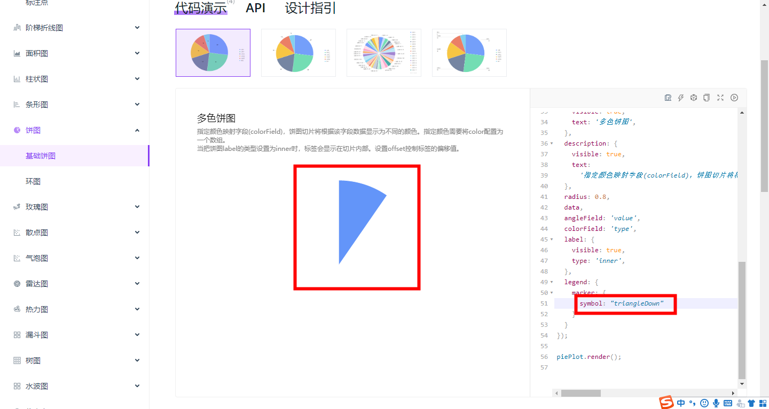Click the radius: 0.8 code line
The image size is (769, 409).
[x=587, y=197]
